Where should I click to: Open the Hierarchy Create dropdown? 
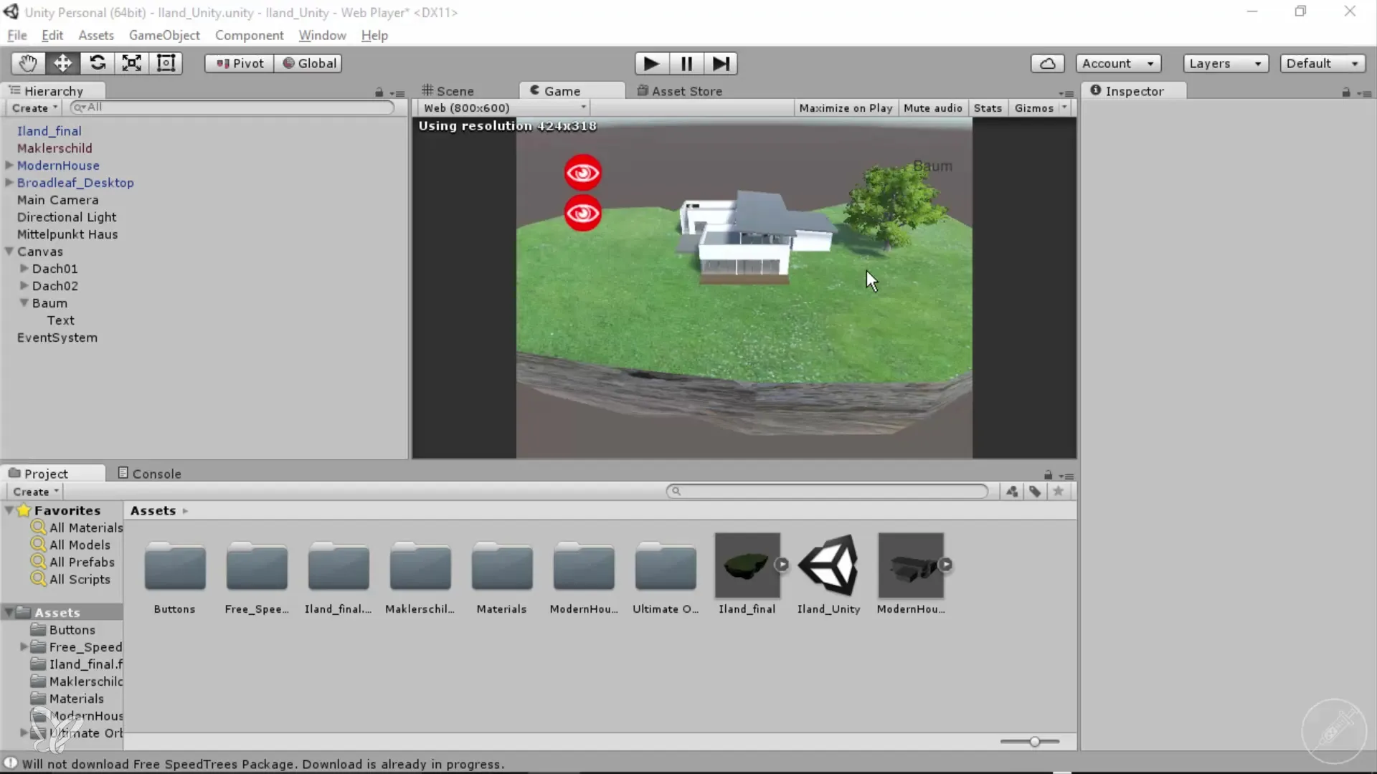34,107
